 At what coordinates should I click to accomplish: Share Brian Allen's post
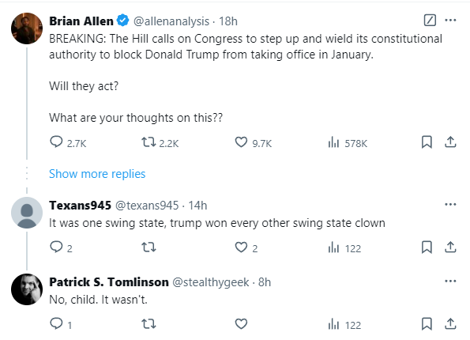pyautogui.click(x=450, y=142)
